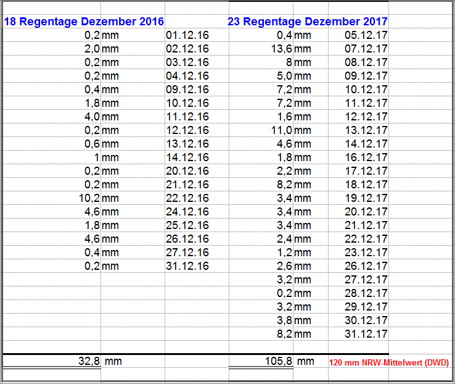
Task: Select the date cell 14.12.17
Action: [366, 144]
